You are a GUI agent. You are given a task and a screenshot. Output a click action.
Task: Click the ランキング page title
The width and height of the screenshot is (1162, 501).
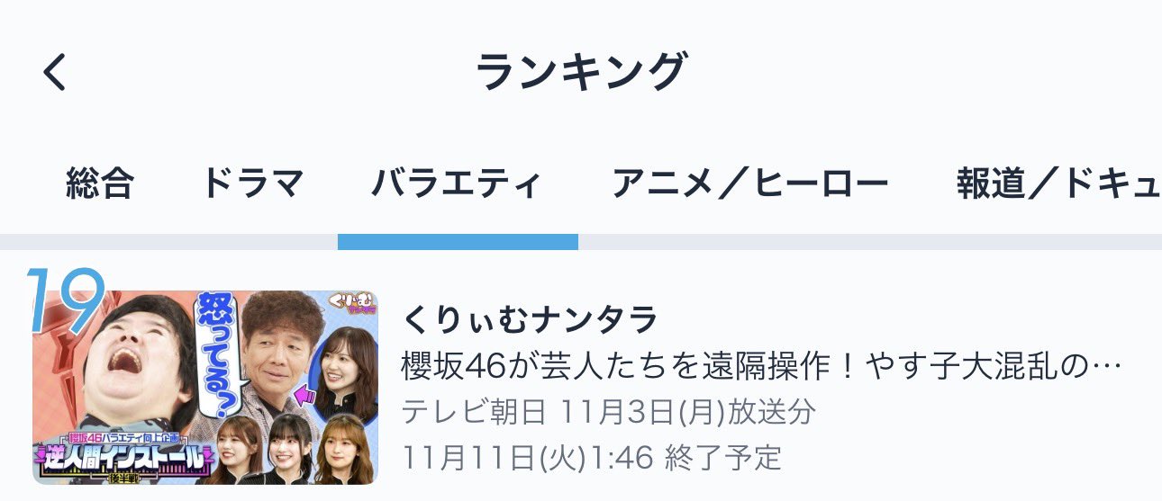pos(581,72)
